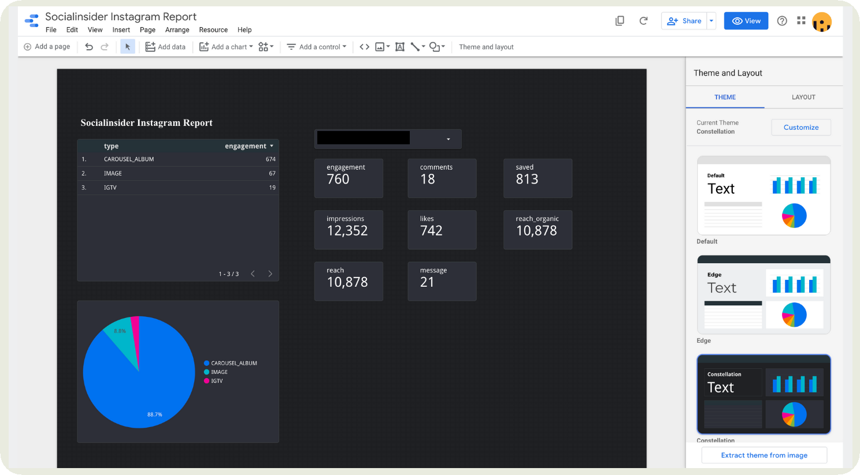The image size is (860, 475).
Task: Open the Insert menu
Action: 121,30
